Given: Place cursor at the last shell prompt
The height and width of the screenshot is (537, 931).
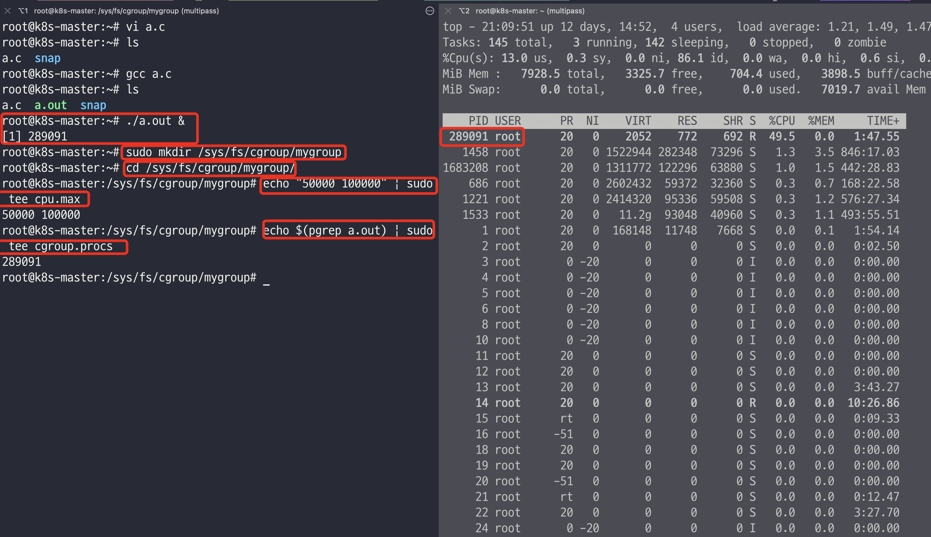Looking at the screenshot, I should tap(266, 278).
